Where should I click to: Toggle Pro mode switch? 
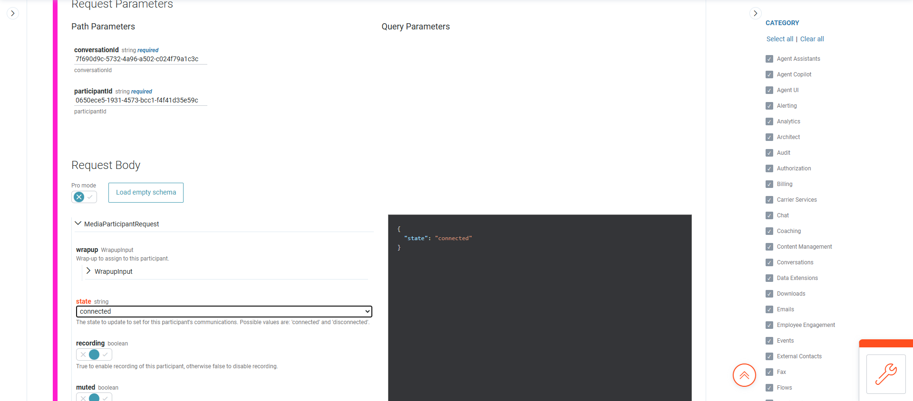(84, 197)
